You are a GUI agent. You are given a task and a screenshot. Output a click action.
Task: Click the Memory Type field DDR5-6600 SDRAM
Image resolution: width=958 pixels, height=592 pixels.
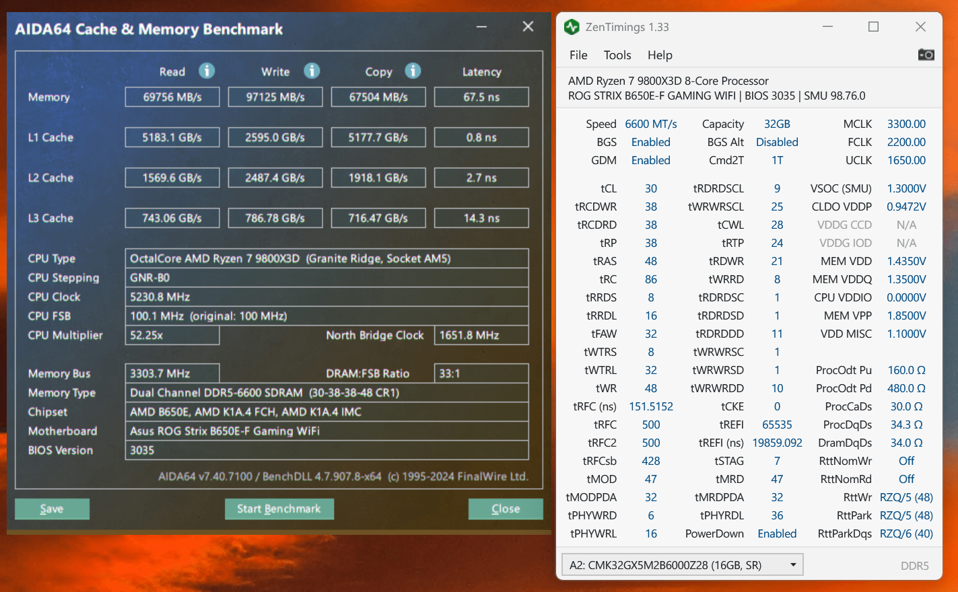(327, 392)
